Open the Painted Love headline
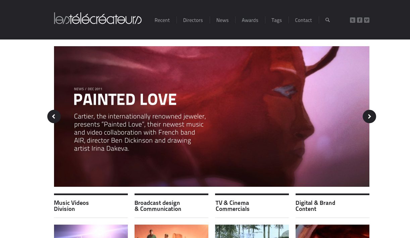The image size is (410, 238). (x=125, y=99)
